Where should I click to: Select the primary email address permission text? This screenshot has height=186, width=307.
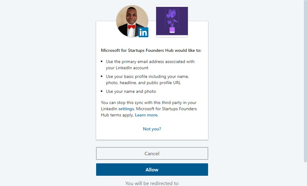(150, 65)
